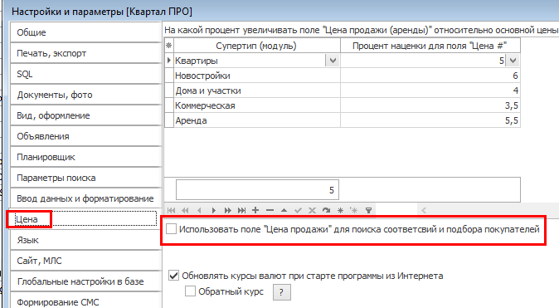Open the 'Сайт, МЛС' section
The image size is (559, 308).
point(85,261)
